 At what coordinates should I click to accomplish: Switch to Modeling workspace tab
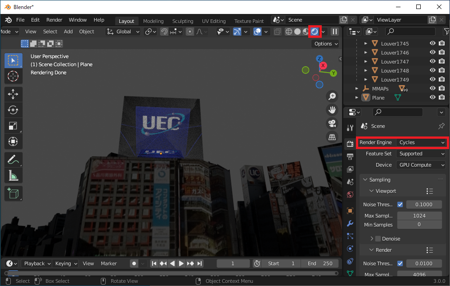coord(153,21)
